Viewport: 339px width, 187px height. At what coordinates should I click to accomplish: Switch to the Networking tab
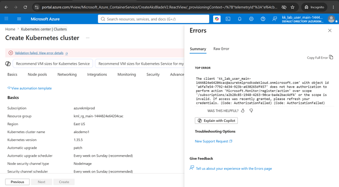tap(67, 74)
